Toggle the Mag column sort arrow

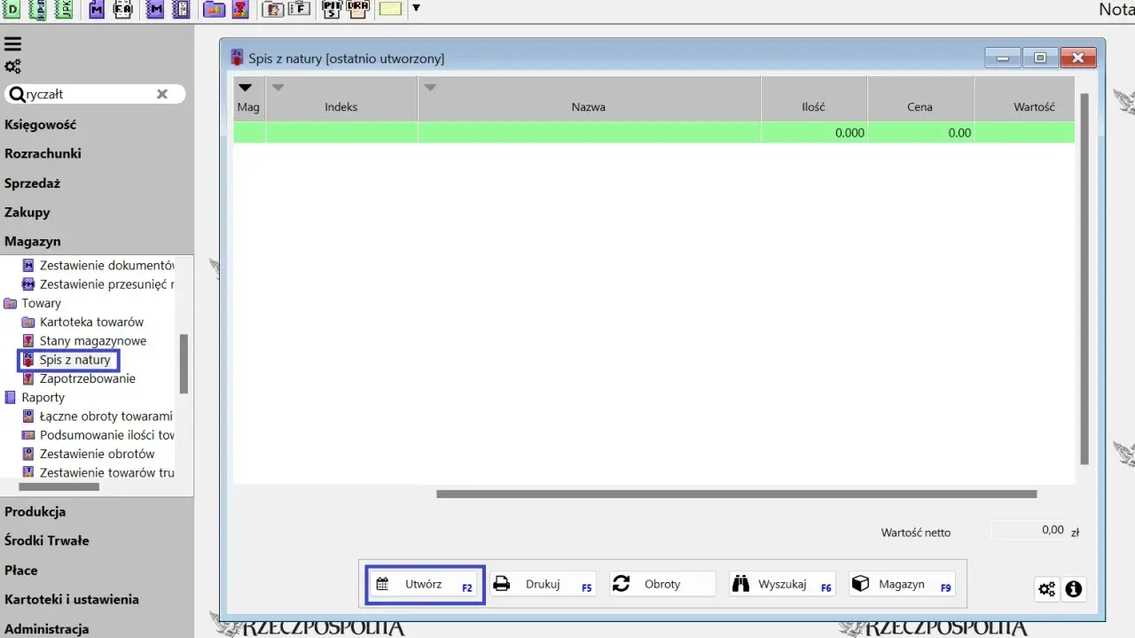[x=246, y=88]
